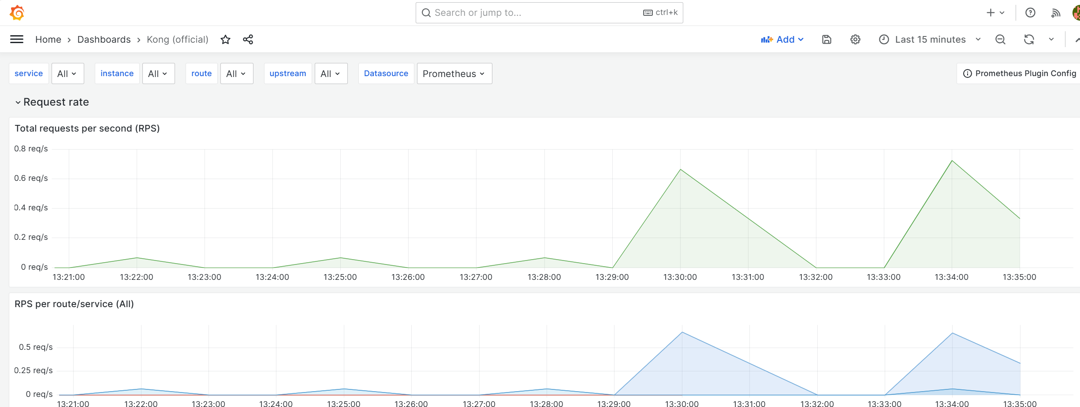Image resolution: width=1080 pixels, height=407 pixels.
Task: Click the Total requests per second panel title
Action: pos(87,128)
